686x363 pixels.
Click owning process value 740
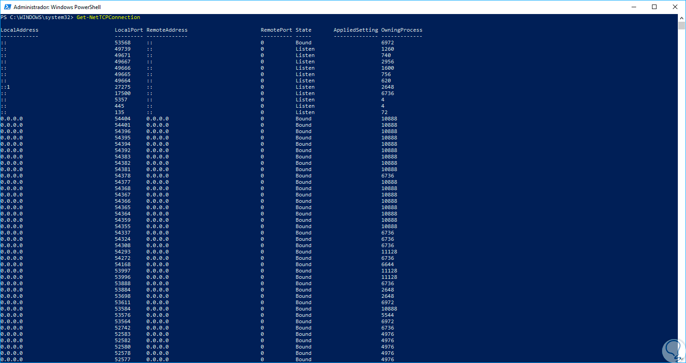click(386, 55)
